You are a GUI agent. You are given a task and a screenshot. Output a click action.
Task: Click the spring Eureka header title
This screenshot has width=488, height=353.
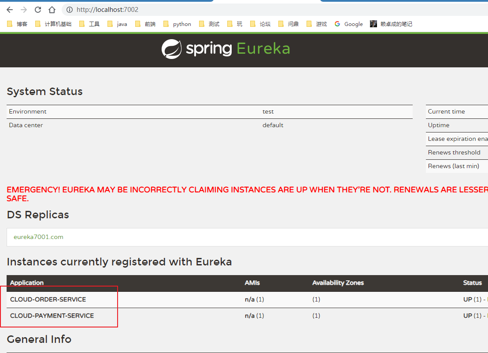tap(238, 49)
